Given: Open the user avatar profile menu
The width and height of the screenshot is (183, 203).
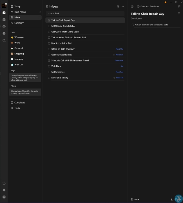Looking at the screenshot, I should (x=4, y=6).
